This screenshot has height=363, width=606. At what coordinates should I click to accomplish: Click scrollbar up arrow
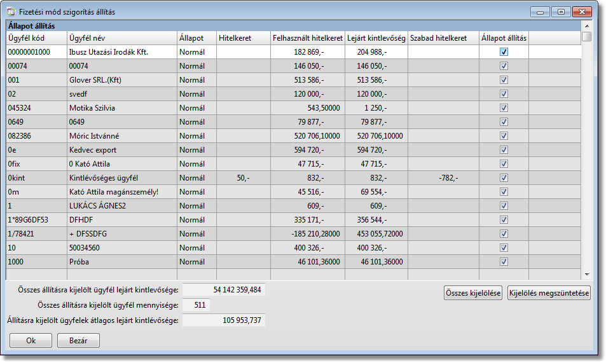coord(587,26)
